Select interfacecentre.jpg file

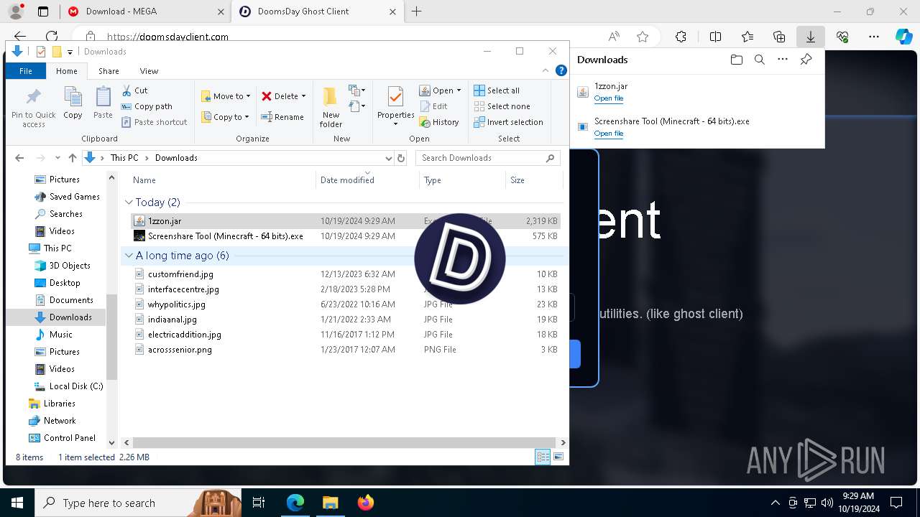(346, 289)
